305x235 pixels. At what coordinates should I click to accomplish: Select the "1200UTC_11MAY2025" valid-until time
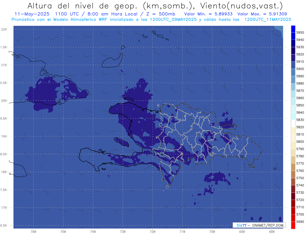point(268,19)
